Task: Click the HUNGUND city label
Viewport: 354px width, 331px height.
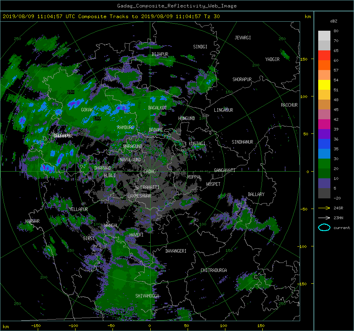Action: click(x=186, y=118)
